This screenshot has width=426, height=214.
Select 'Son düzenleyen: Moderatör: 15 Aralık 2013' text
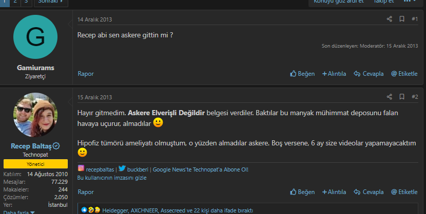tap(370, 46)
